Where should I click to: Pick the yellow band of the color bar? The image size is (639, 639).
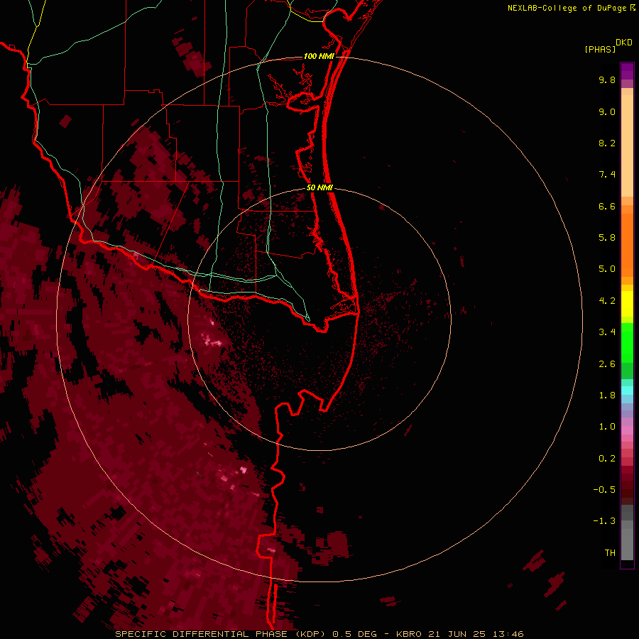[x=627, y=304]
